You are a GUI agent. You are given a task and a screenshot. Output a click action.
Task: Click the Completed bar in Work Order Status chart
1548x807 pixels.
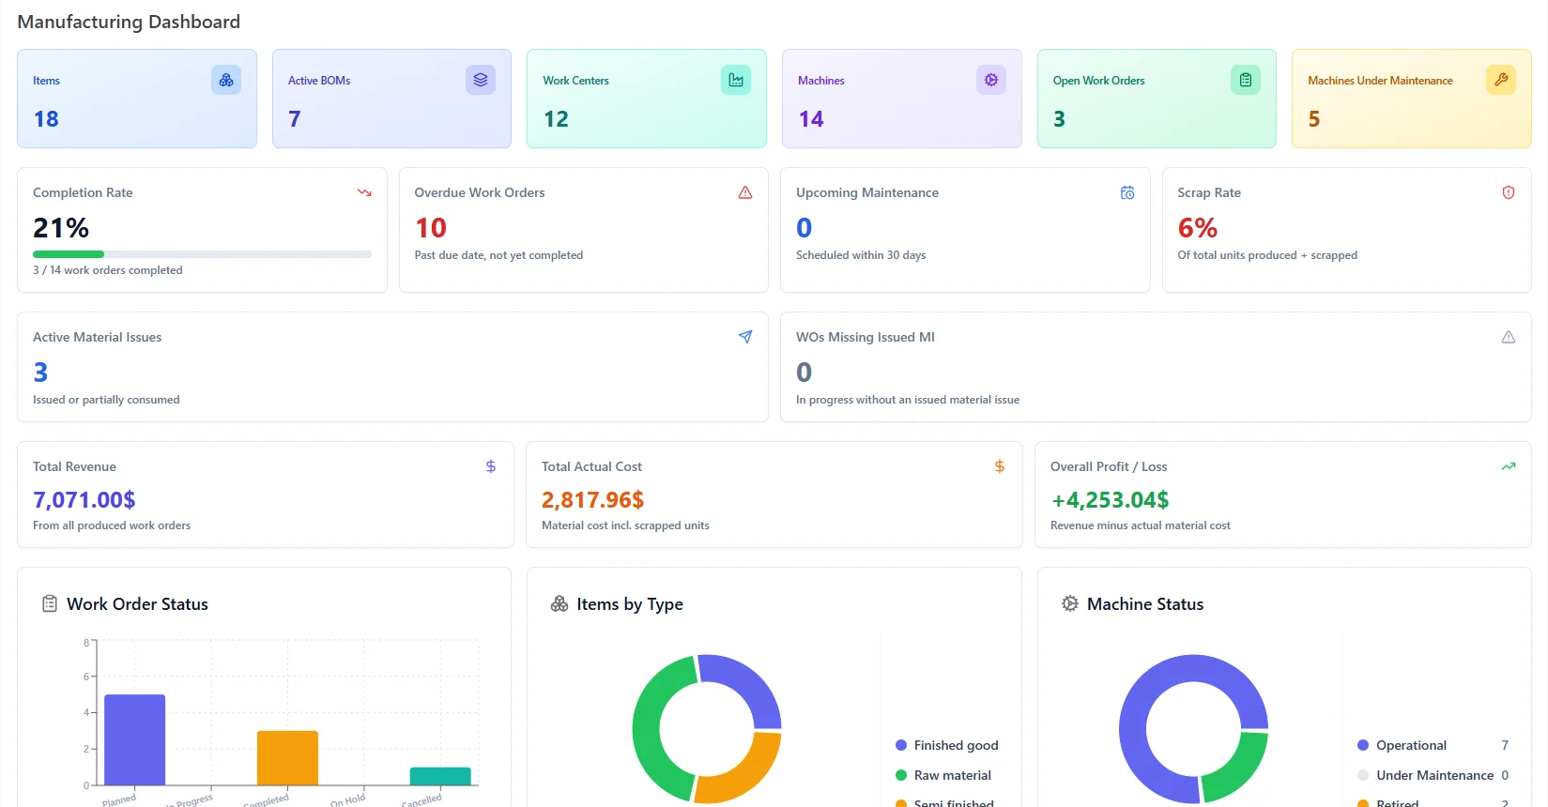click(287, 758)
